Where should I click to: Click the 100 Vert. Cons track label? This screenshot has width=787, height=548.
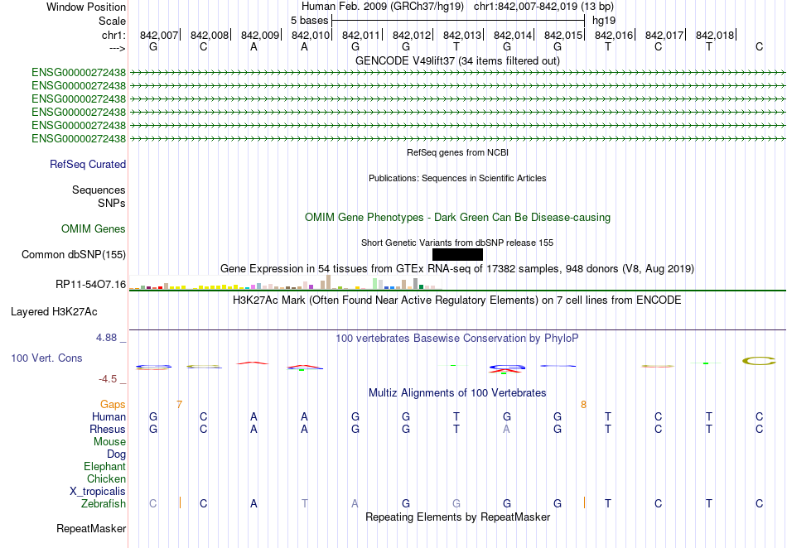tap(46, 358)
